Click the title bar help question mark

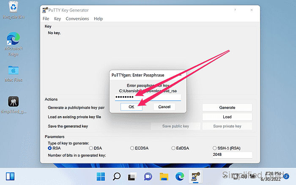point(235,10)
